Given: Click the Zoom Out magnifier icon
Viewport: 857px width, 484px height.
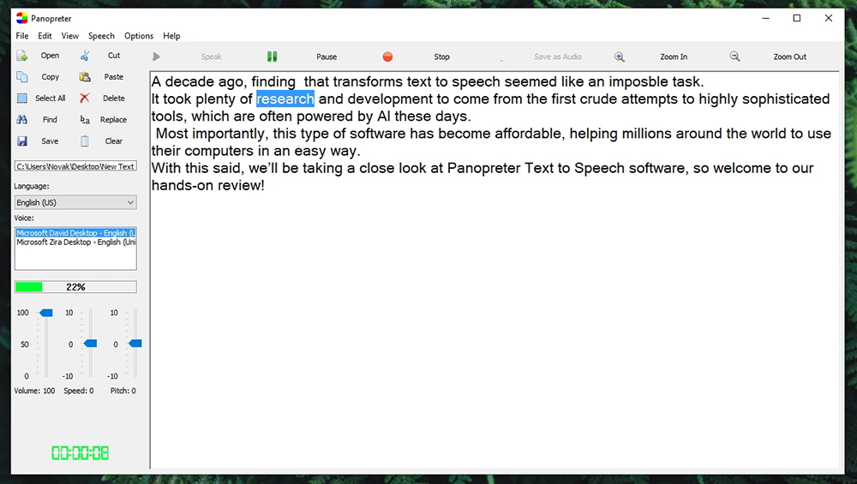Looking at the screenshot, I should 735,57.
